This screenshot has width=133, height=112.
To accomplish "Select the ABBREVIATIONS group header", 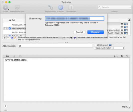I will point(19,25).
